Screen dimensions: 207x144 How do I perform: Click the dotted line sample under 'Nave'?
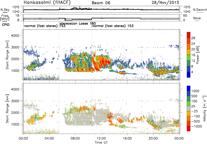pyautogui.click(x=197, y=21)
